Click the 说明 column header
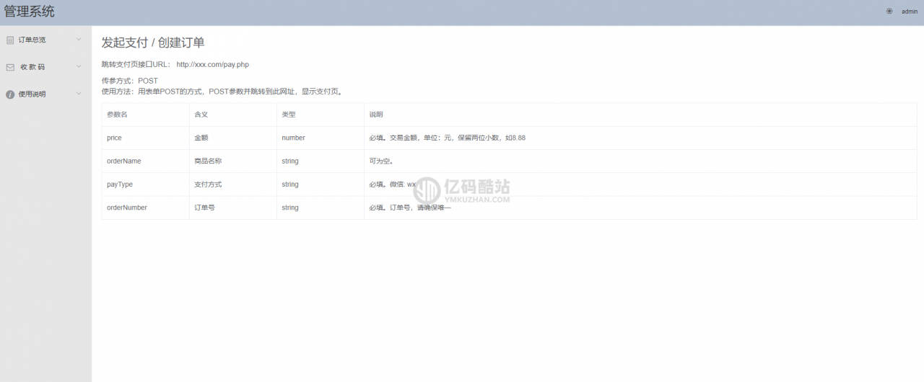 (x=376, y=115)
